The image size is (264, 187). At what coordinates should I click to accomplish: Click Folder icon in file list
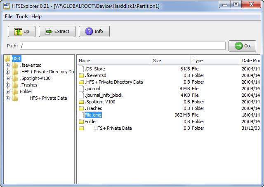point(81,122)
